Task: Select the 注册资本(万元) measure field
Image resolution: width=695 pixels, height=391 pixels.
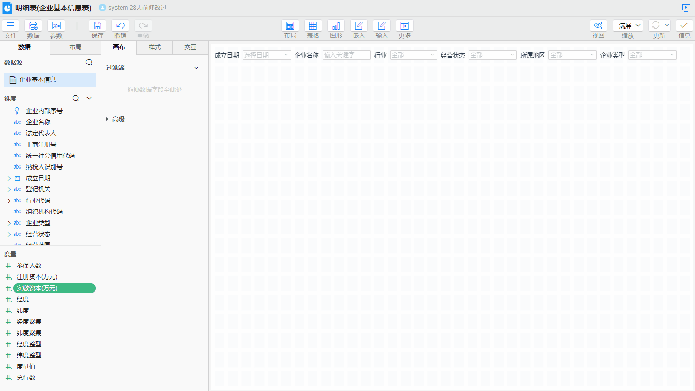Action: [37, 277]
